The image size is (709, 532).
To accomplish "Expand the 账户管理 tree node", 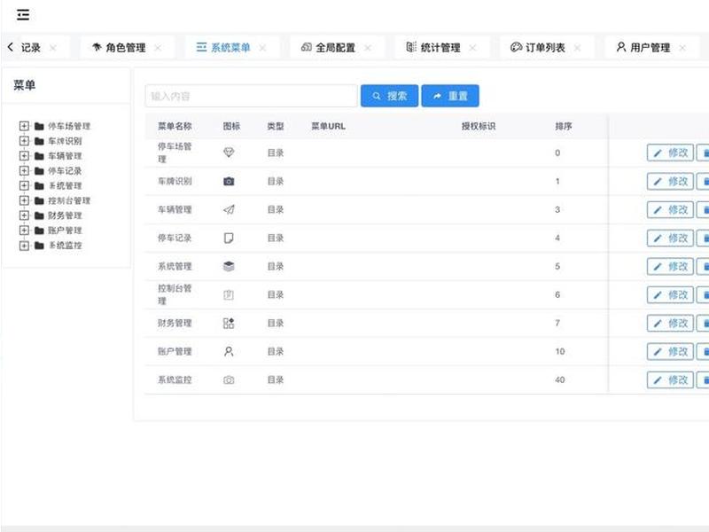I will (25, 231).
